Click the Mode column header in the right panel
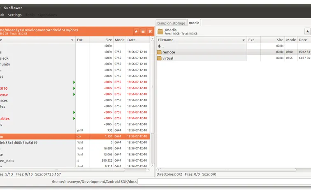 pyautogui.click(x=291, y=40)
